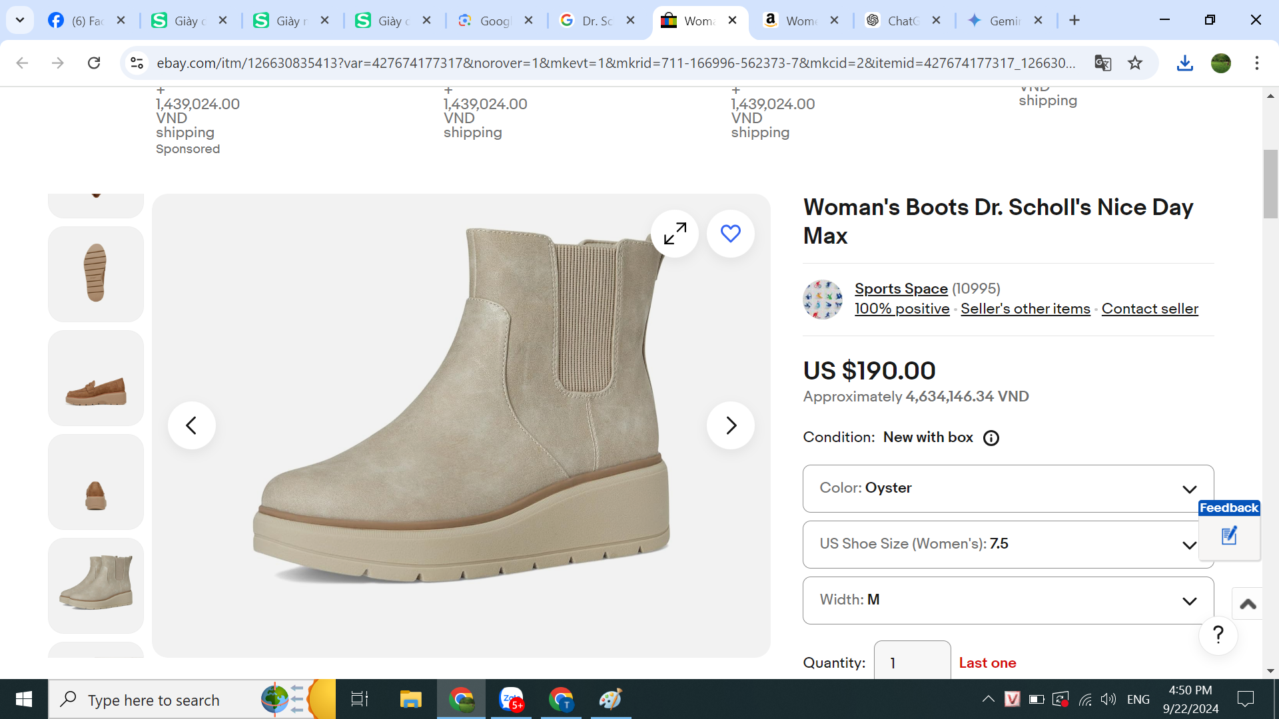Image resolution: width=1279 pixels, height=719 pixels.
Task: Show next product image with the right arrow
Action: [x=731, y=425]
